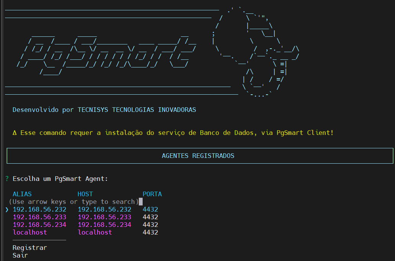Select agent alias 192.168.56.233
395x261 pixels.
point(39,217)
